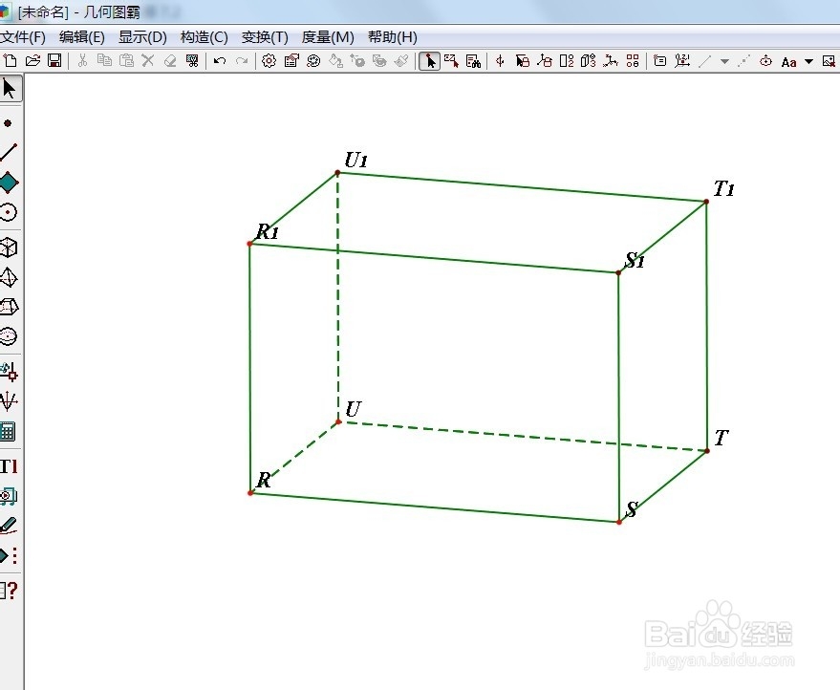Select the Polygon diamond tool
This screenshot has height=690, width=840.
pos(9,183)
